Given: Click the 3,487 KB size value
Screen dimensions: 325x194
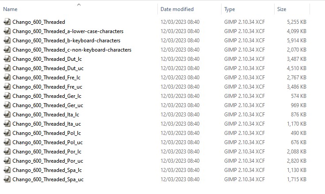Looking at the screenshot, I should point(297,59).
